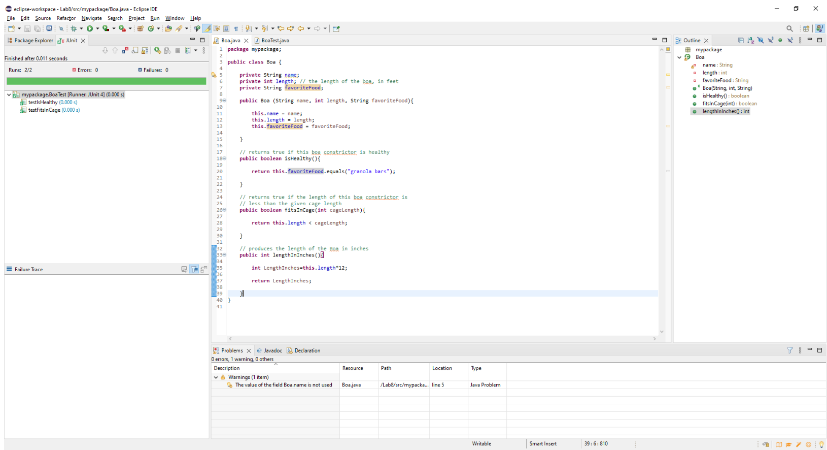This screenshot has width=827, height=450.
Task: Open the Source menu
Action: point(43,18)
